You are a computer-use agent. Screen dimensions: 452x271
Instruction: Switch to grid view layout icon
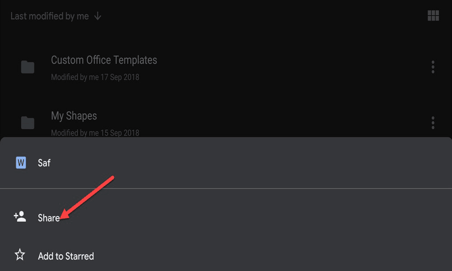[433, 15]
